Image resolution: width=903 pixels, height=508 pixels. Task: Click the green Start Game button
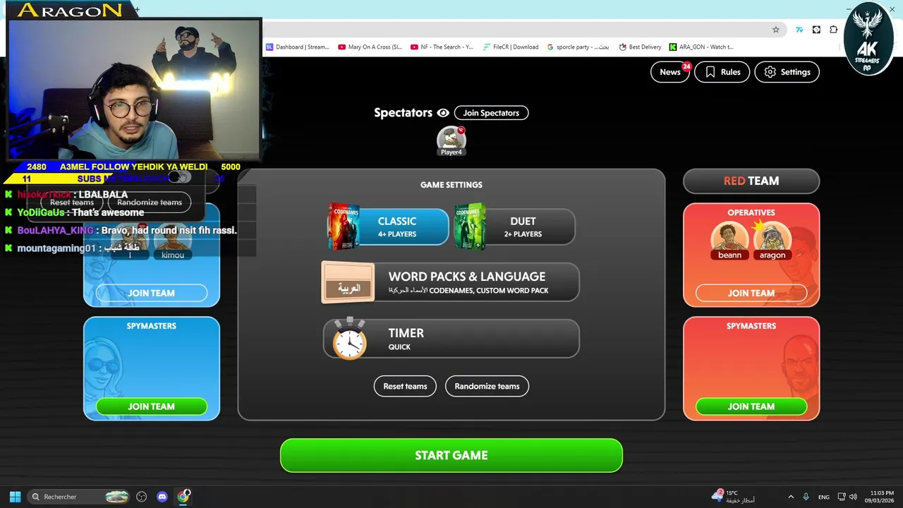coord(451,455)
